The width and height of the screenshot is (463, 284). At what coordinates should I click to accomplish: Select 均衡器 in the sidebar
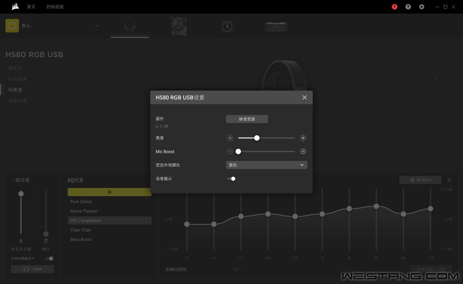[15, 90]
